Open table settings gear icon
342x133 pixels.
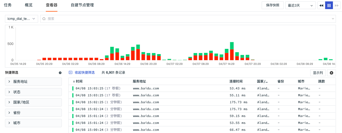point(332,73)
